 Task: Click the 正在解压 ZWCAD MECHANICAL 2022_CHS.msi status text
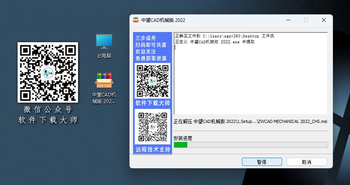click(251, 122)
